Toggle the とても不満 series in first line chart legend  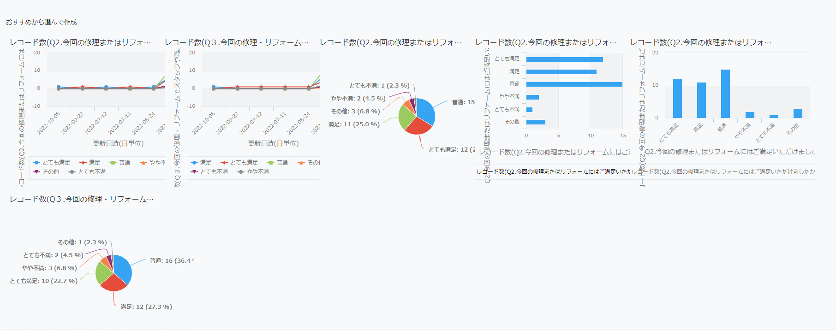(91, 172)
